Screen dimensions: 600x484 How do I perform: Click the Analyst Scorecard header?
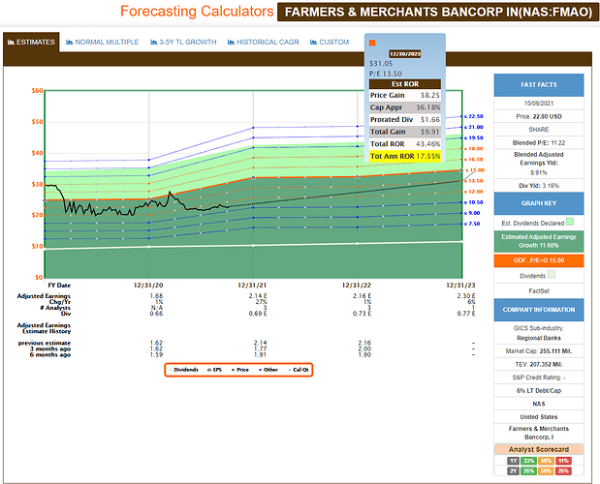pyautogui.click(x=539, y=449)
